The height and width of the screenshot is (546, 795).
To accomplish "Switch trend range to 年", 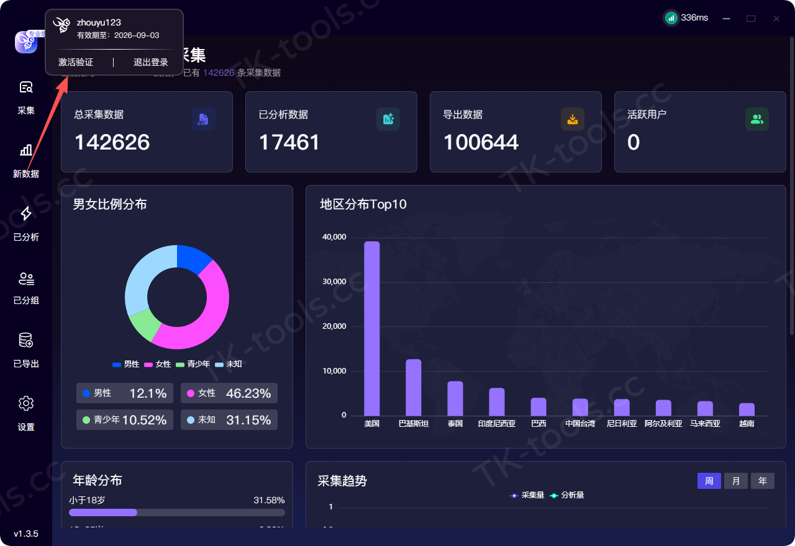I will [x=763, y=481].
